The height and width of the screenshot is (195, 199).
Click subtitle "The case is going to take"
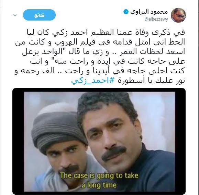tap(99, 176)
